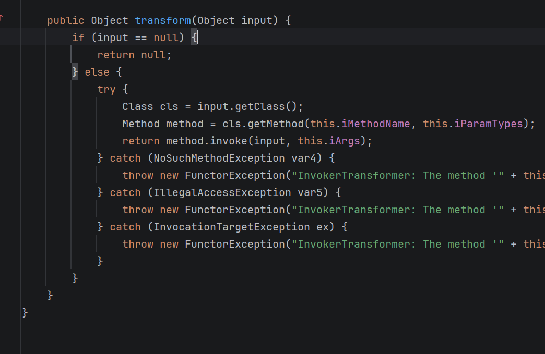Image resolution: width=545 pixels, height=354 pixels.
Task: Click the red override arrow gutter icon
Action: click(x=2, y=18)
